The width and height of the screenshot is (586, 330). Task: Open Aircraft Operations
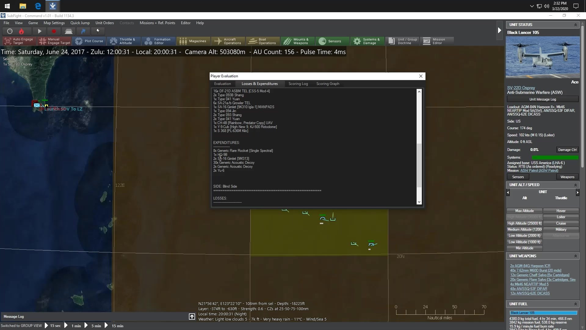coord(228,41)
